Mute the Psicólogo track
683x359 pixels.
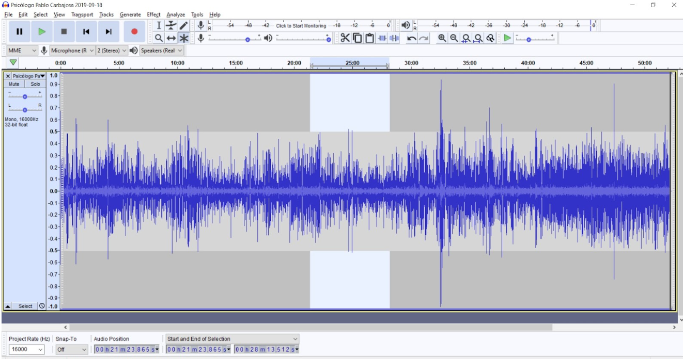point(14,84)
